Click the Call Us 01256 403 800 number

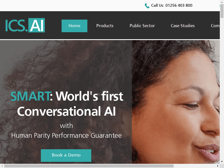coord(172,5)
